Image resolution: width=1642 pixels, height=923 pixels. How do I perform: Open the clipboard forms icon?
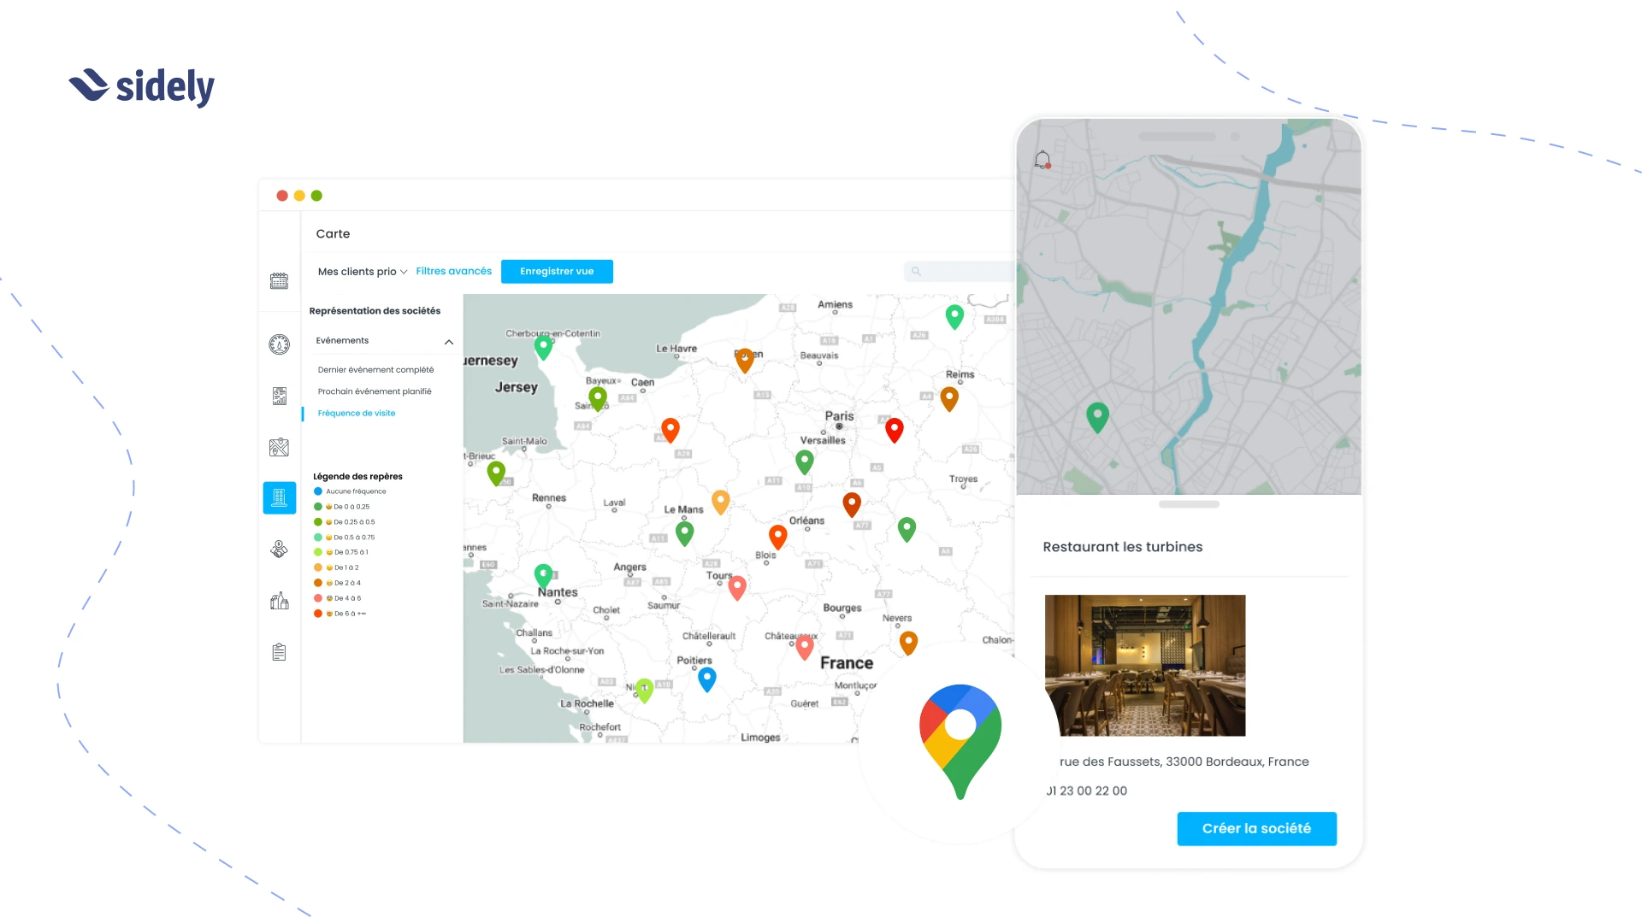click(279, 652)
